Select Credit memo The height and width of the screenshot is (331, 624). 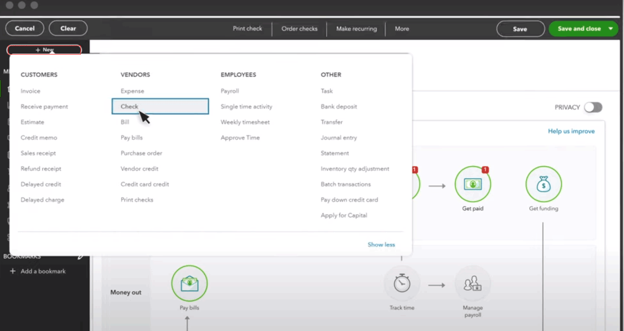click(39, 138)
